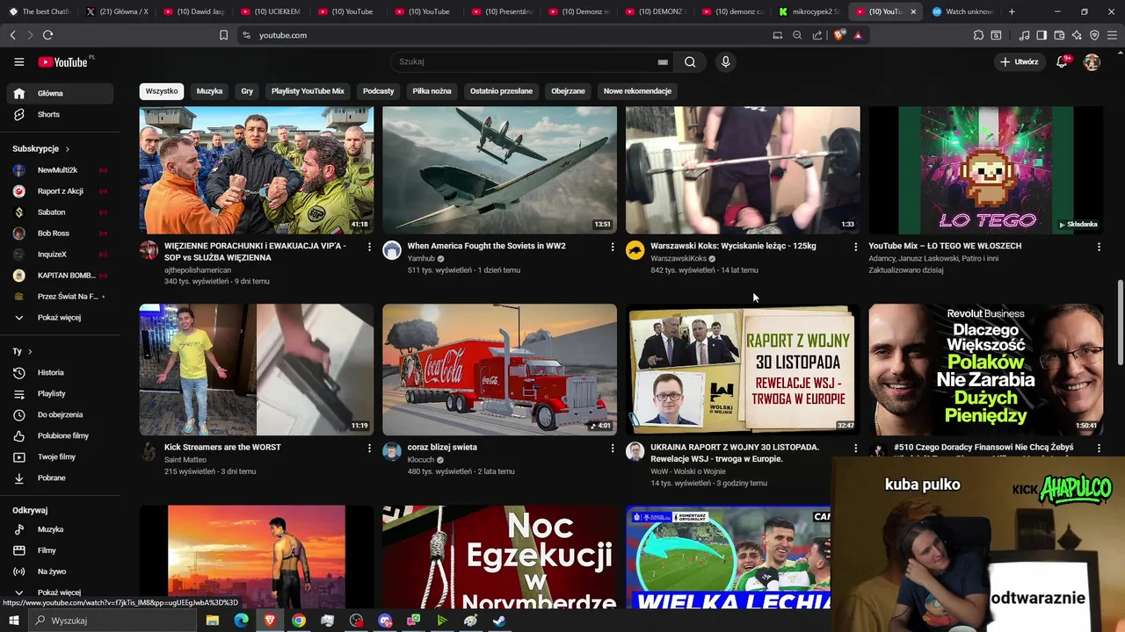
Task: Click the search magnifier button
Action: pyautogui.click(x=690, y=62)
